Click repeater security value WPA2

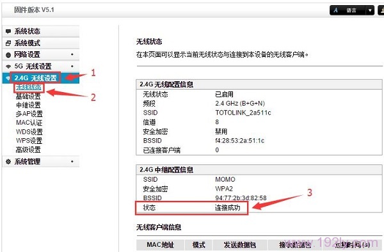[224, 189]
